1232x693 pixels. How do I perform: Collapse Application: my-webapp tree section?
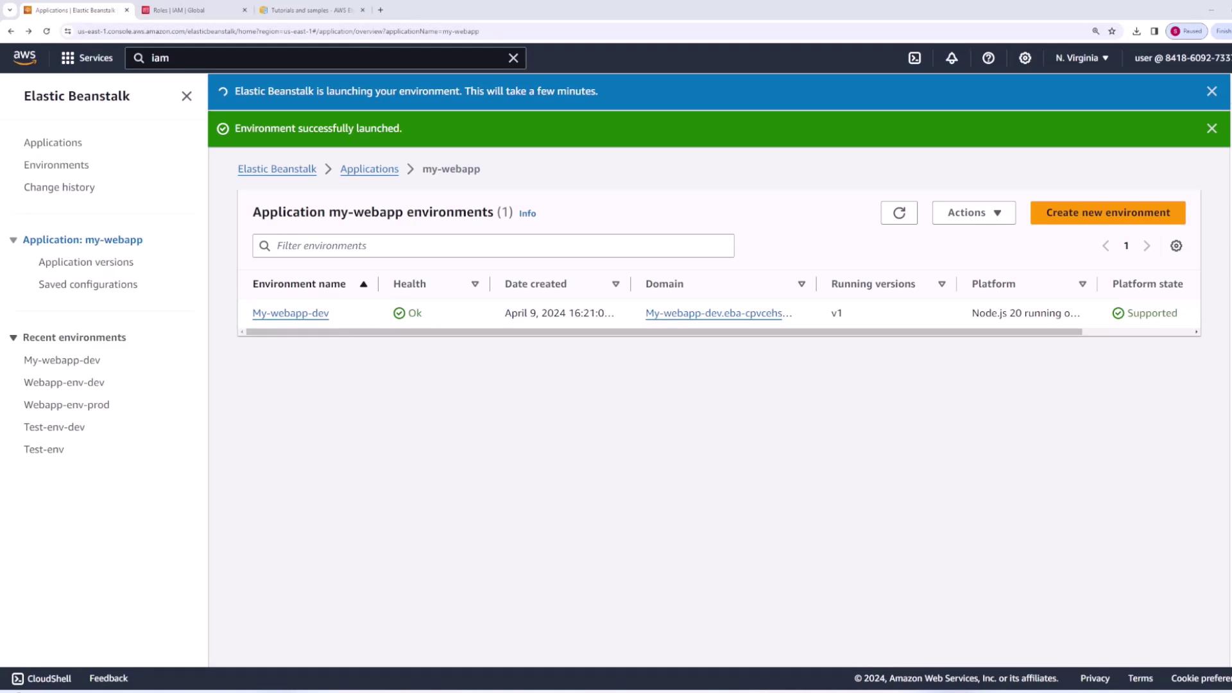13,240
